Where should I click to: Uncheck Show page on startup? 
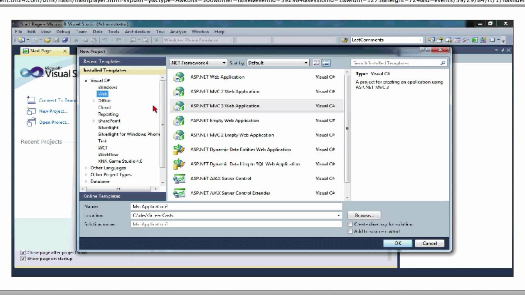pyautogui.click(x=23, y=259)
